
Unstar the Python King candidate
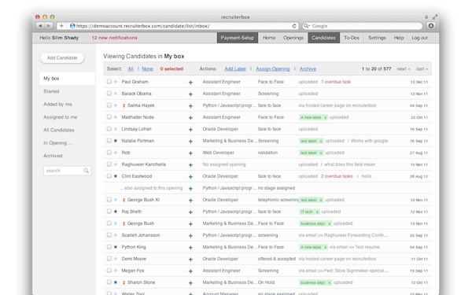coord(116,247)
